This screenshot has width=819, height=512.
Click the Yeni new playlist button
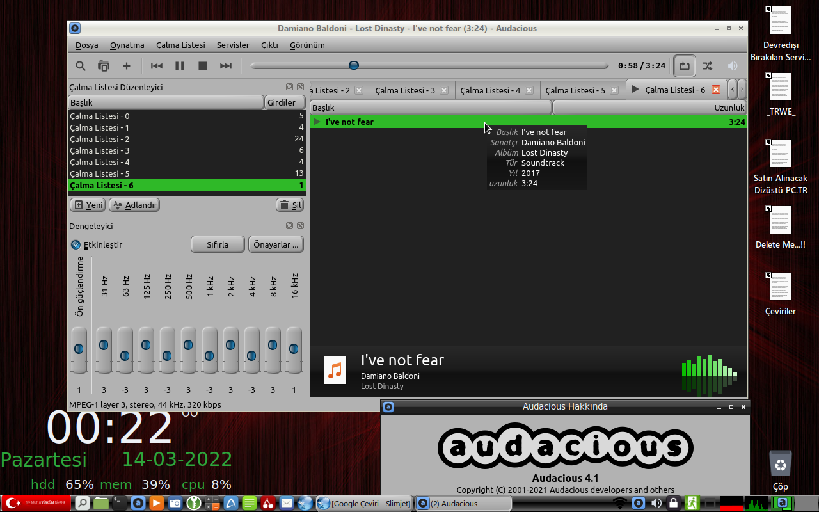(x=88, y=205)
